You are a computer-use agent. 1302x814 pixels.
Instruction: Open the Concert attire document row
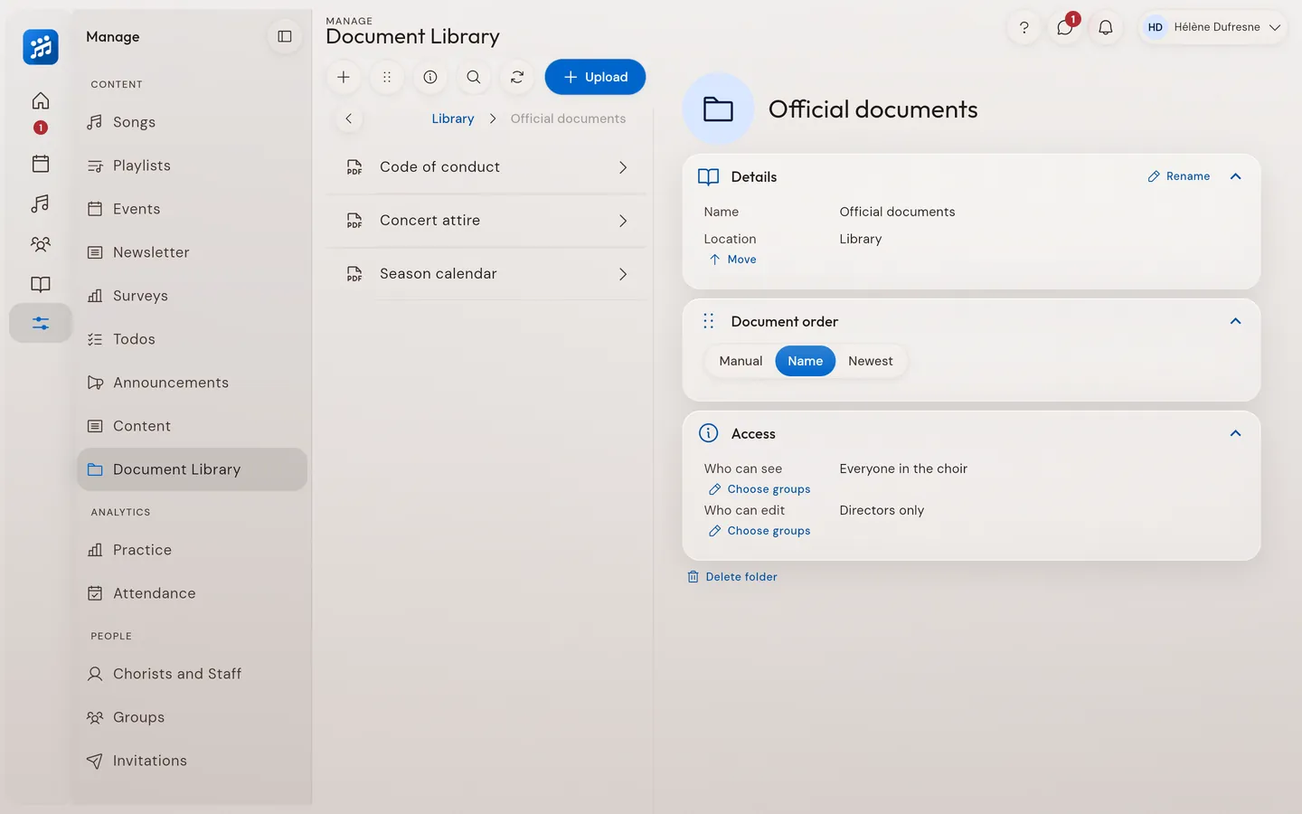click(x=486, y=221)
